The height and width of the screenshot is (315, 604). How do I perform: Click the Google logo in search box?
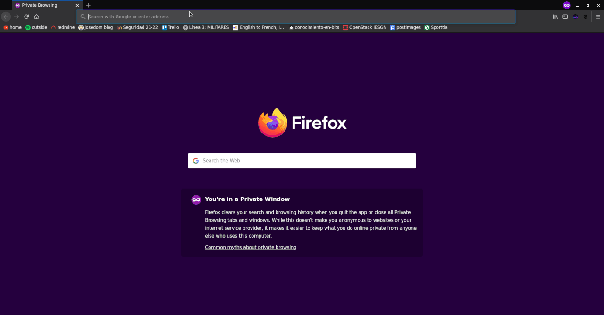point(196,161)
